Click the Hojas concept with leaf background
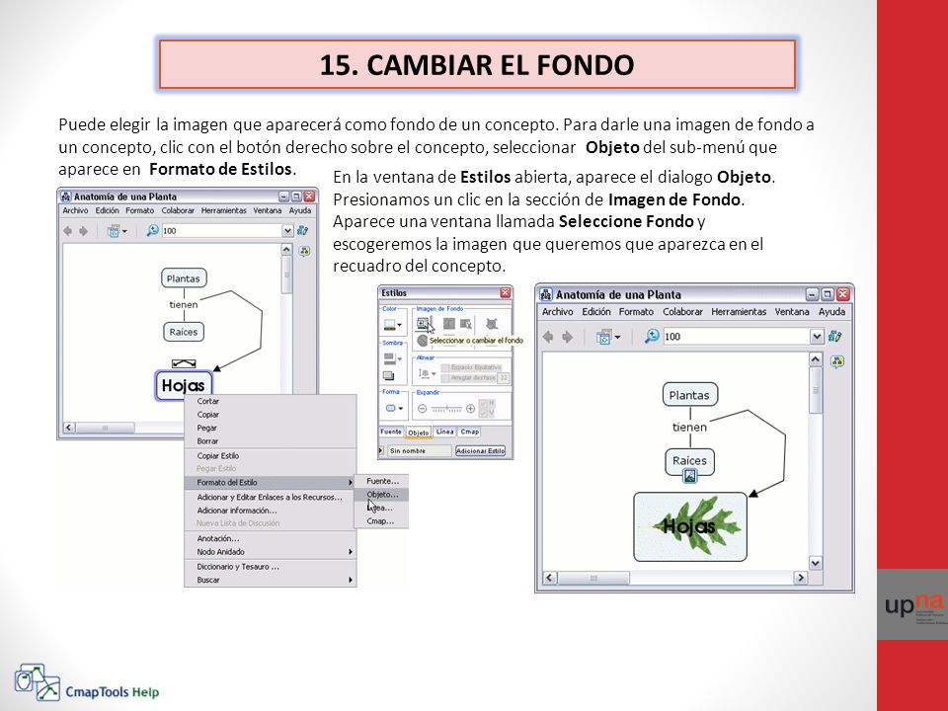This screenshot has height=711, width=948. 690,526
